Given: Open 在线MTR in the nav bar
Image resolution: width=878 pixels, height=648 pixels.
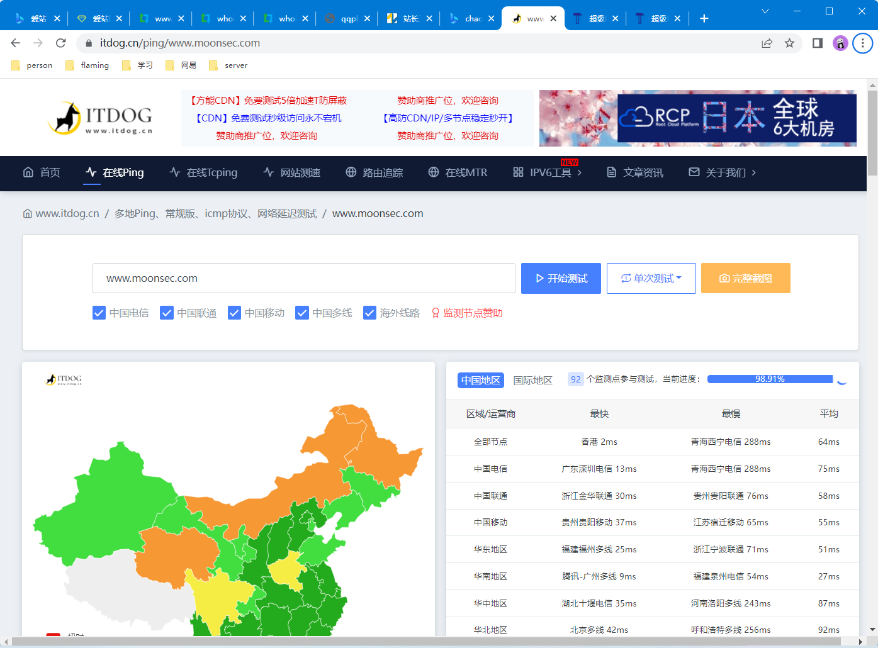Looking at the screenshot, I should tap(458, 172).
